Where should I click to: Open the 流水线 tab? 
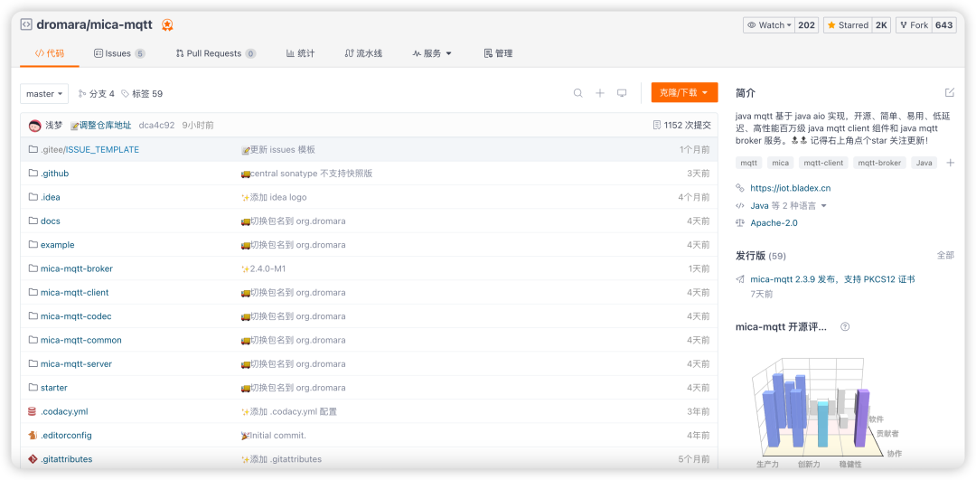363,53
